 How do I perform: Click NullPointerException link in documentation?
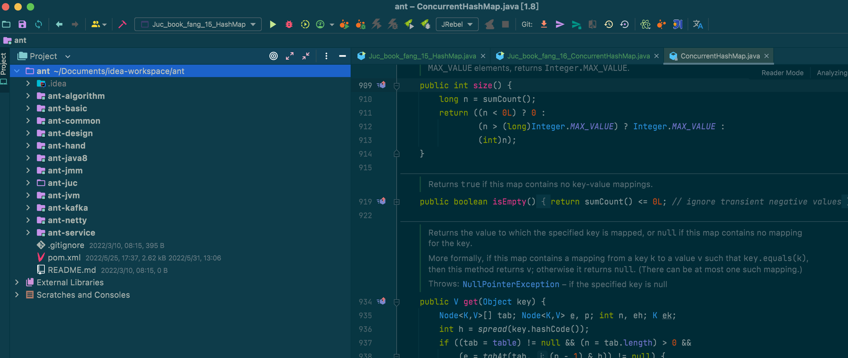tap(511, 284)
